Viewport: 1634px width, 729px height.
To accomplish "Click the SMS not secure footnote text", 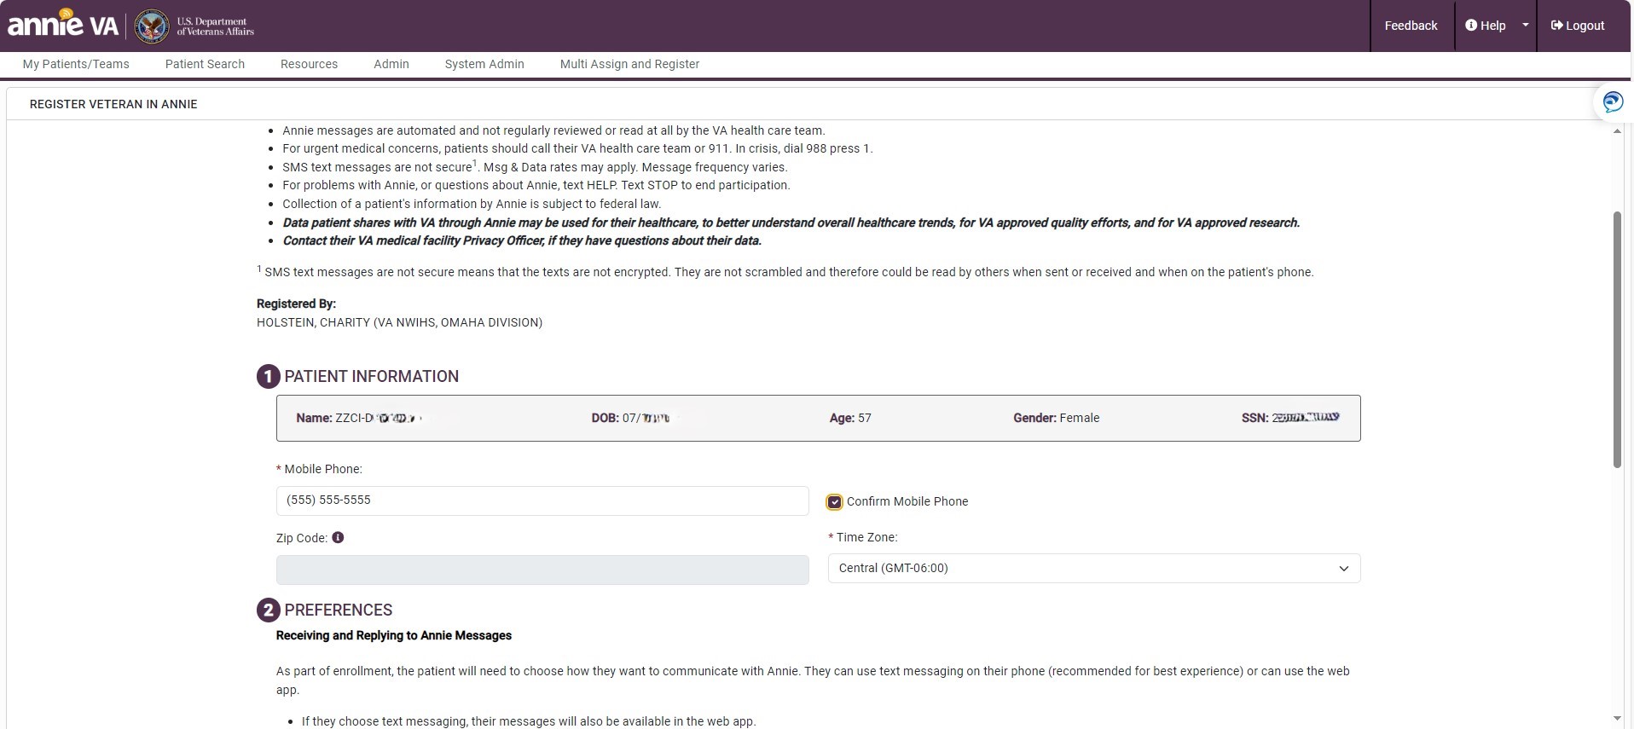I will click(786, 272).
